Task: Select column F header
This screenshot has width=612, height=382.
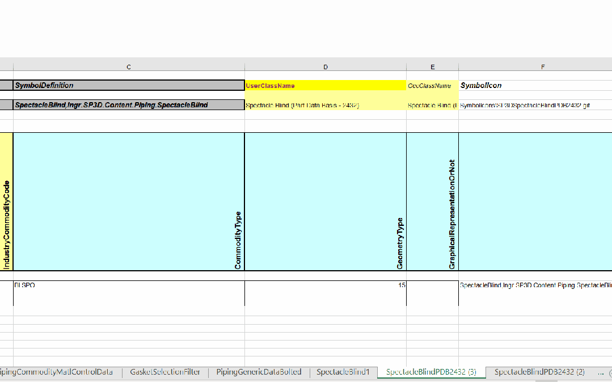Action: [x=543, y=67]
